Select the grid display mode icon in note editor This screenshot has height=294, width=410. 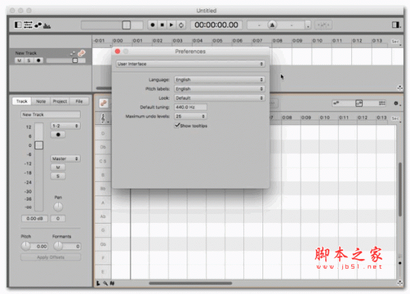point(382,103)
